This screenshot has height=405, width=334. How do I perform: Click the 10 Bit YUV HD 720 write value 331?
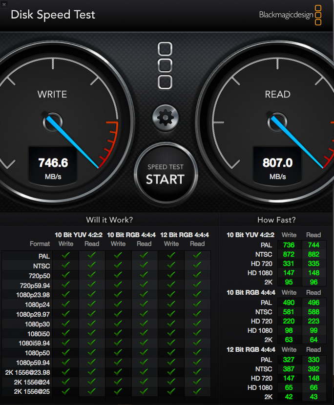(289, 263)
